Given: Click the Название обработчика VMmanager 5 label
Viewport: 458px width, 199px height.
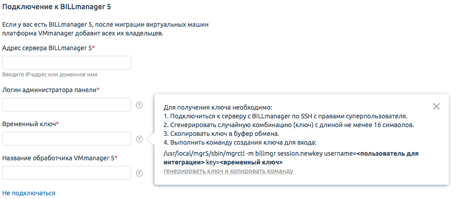Looking at the screenshot, I should click(60, 158).
